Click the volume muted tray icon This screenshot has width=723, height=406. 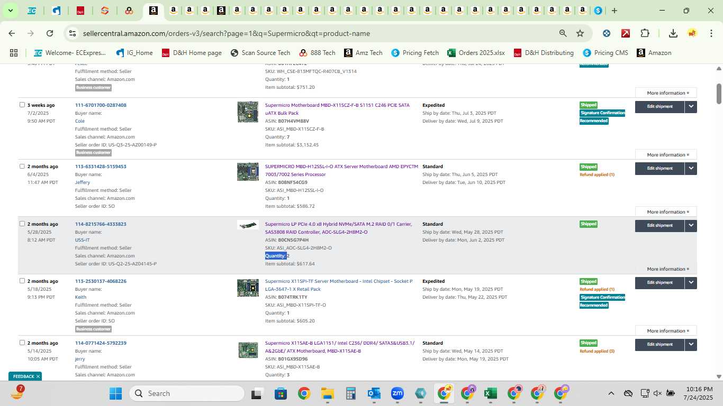coord(657,393)
